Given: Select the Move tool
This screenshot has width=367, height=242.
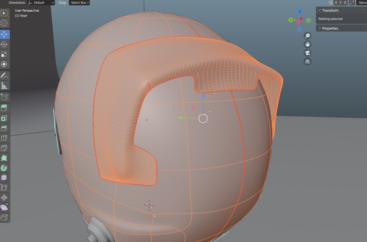Looking at the screenshot, I should click(x=4, y=34).
